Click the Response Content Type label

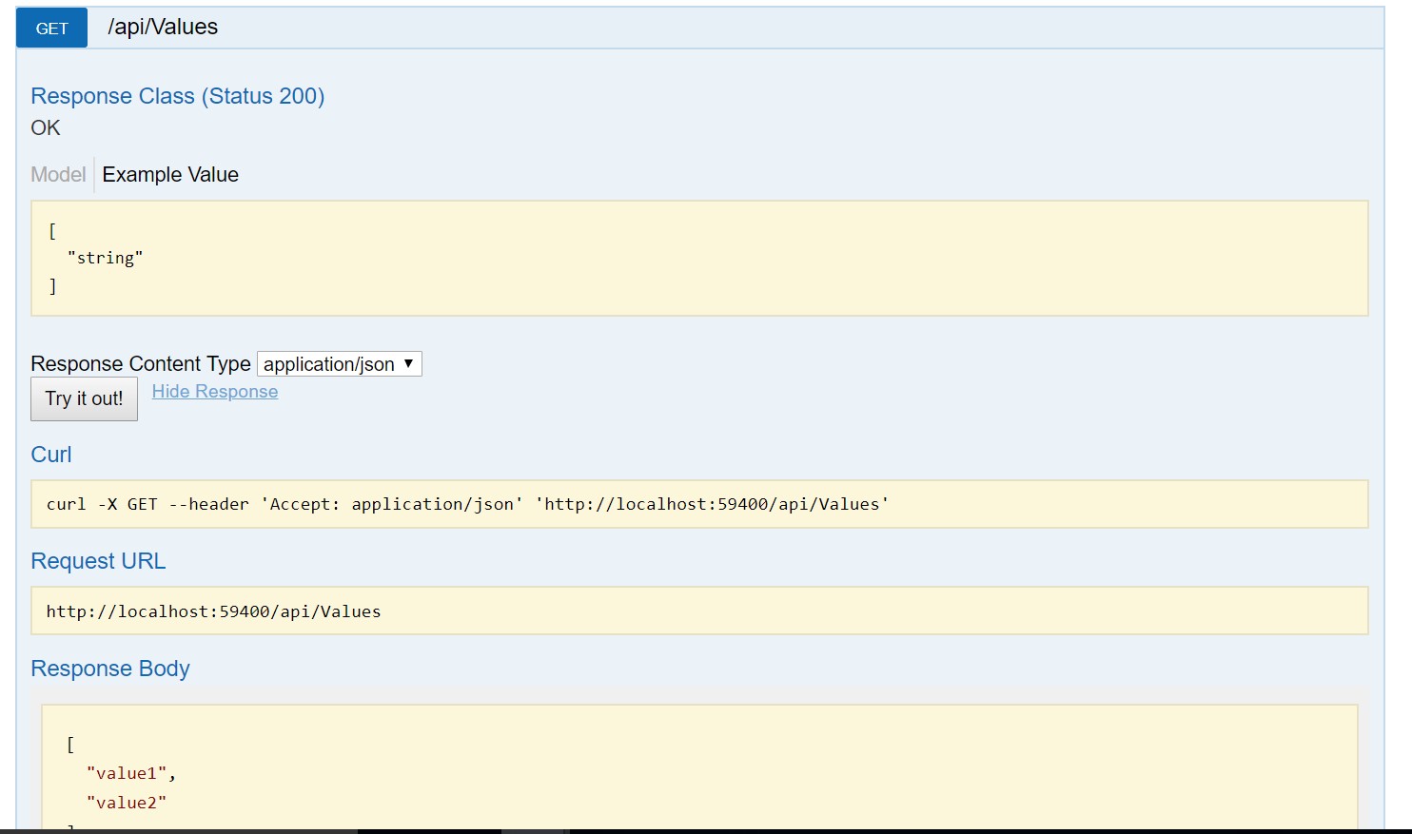click(141, 363)
